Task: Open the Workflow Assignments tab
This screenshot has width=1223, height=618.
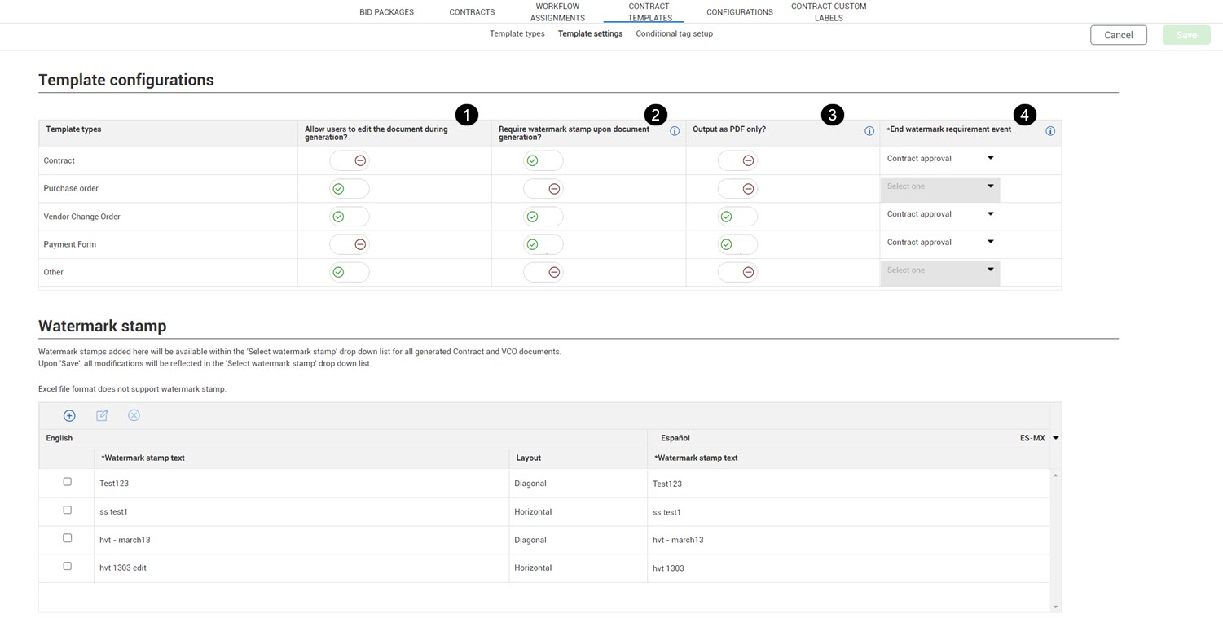Action: tap(557, 12)
